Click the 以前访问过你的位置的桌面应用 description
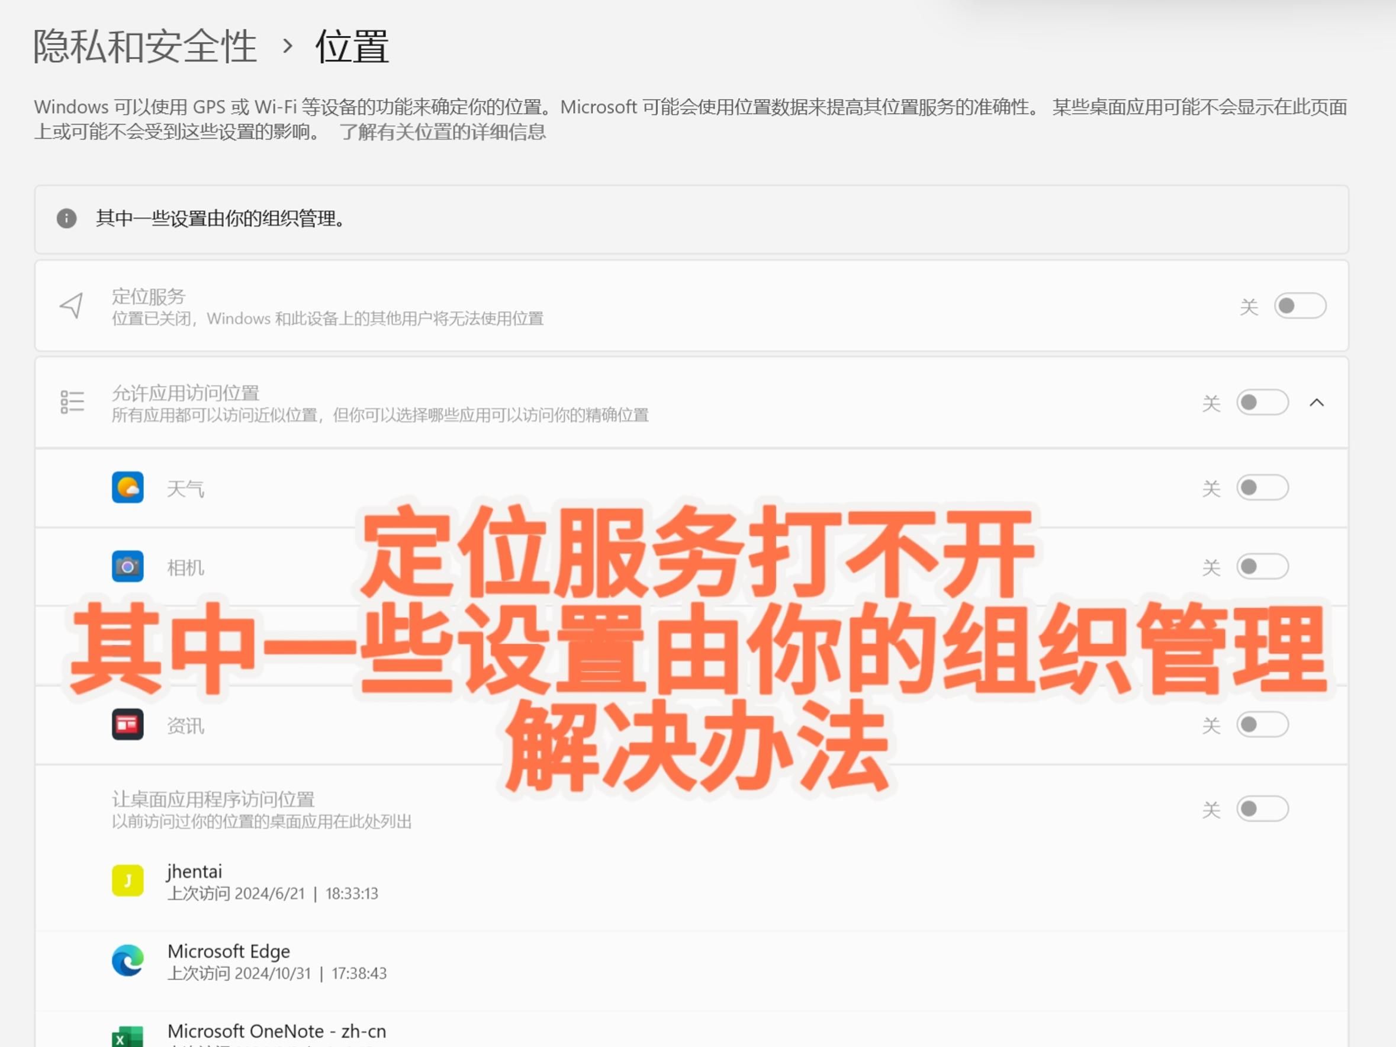The height and width of the screenshot is (1047, 1396). click(262, 821)
